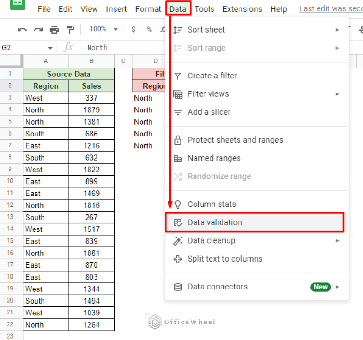Format as percent icon

click(150, 29)
